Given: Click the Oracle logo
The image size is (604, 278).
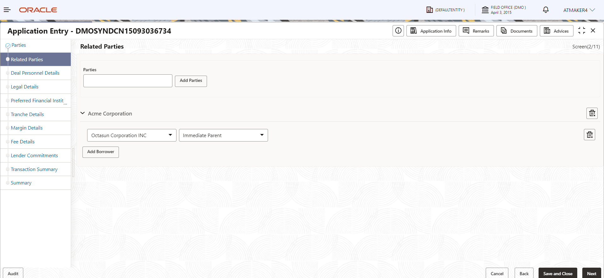Looking at the screenshot, I should pyautogui.click(x=38, y=10).
